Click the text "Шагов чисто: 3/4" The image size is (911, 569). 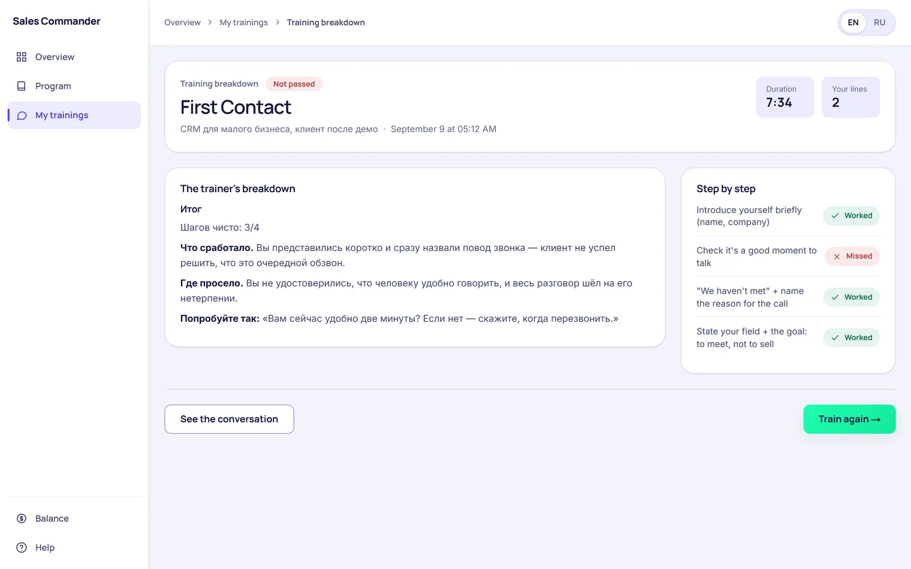pyautogui.click(x=220, y=228)
